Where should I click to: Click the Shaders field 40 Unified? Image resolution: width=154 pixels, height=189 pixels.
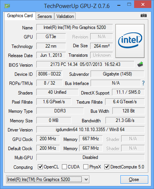57,92
